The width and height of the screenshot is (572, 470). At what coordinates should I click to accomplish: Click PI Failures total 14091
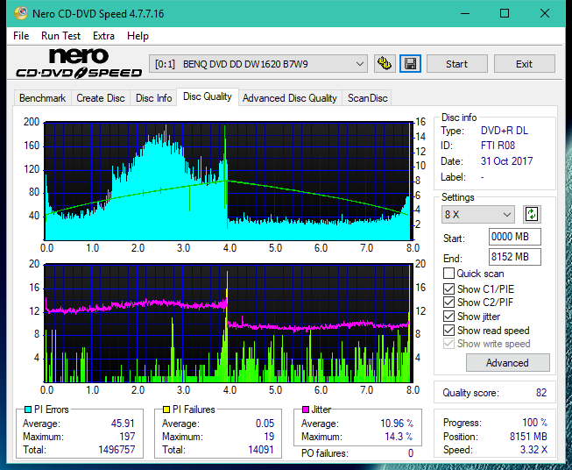tap(261, 450)
